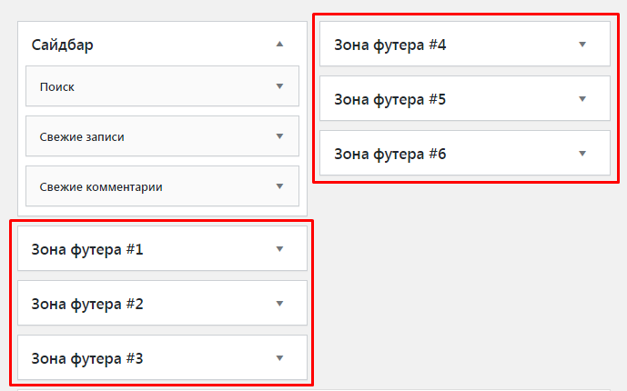Expand the Поиск widget arrow
This screenshot has width=627, height=391.
279,86
